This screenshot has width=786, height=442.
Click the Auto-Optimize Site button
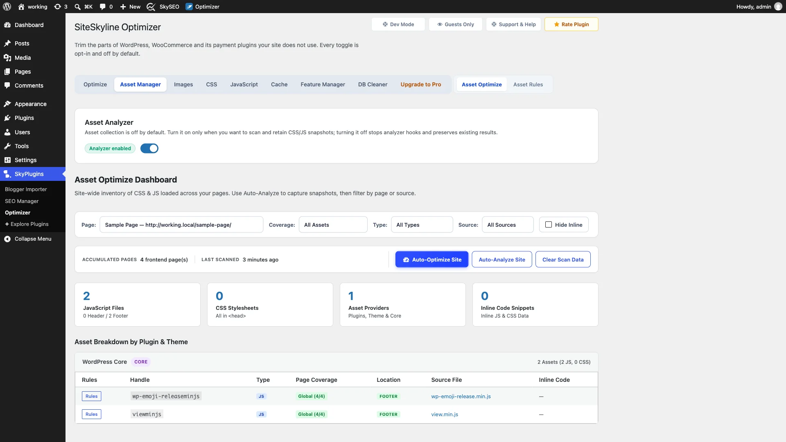pyautogui.click(x=432, y=259)
